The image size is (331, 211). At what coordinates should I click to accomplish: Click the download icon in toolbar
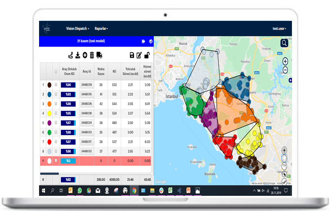pyautogui.click(x=78, y=55)
